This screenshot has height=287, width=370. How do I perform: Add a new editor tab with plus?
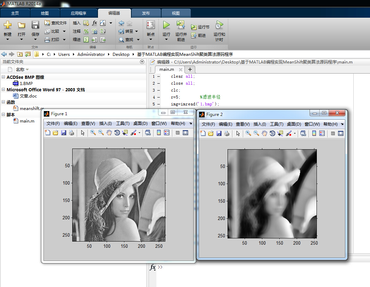click(190, 69)
